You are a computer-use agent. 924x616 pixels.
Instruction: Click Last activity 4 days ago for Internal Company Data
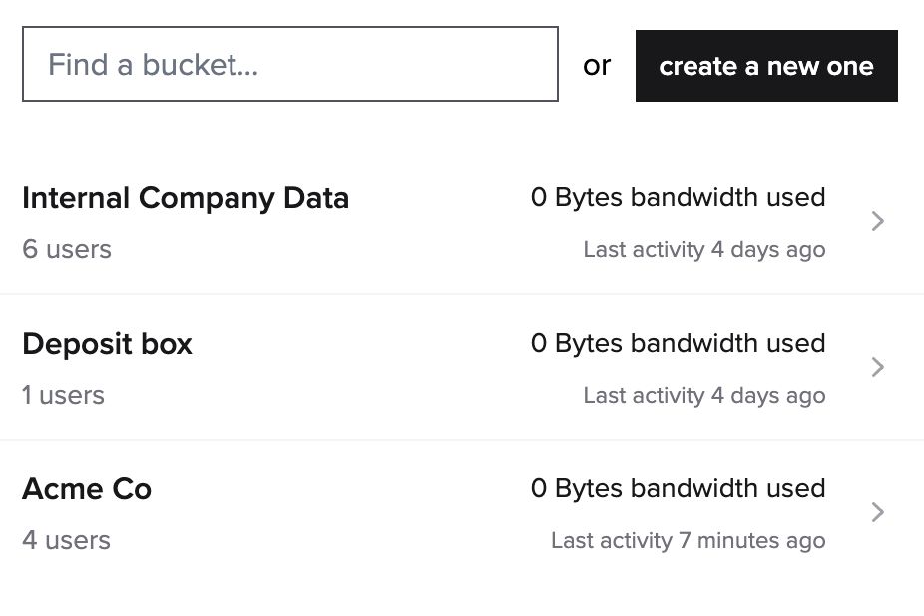(x=704, y=249)
